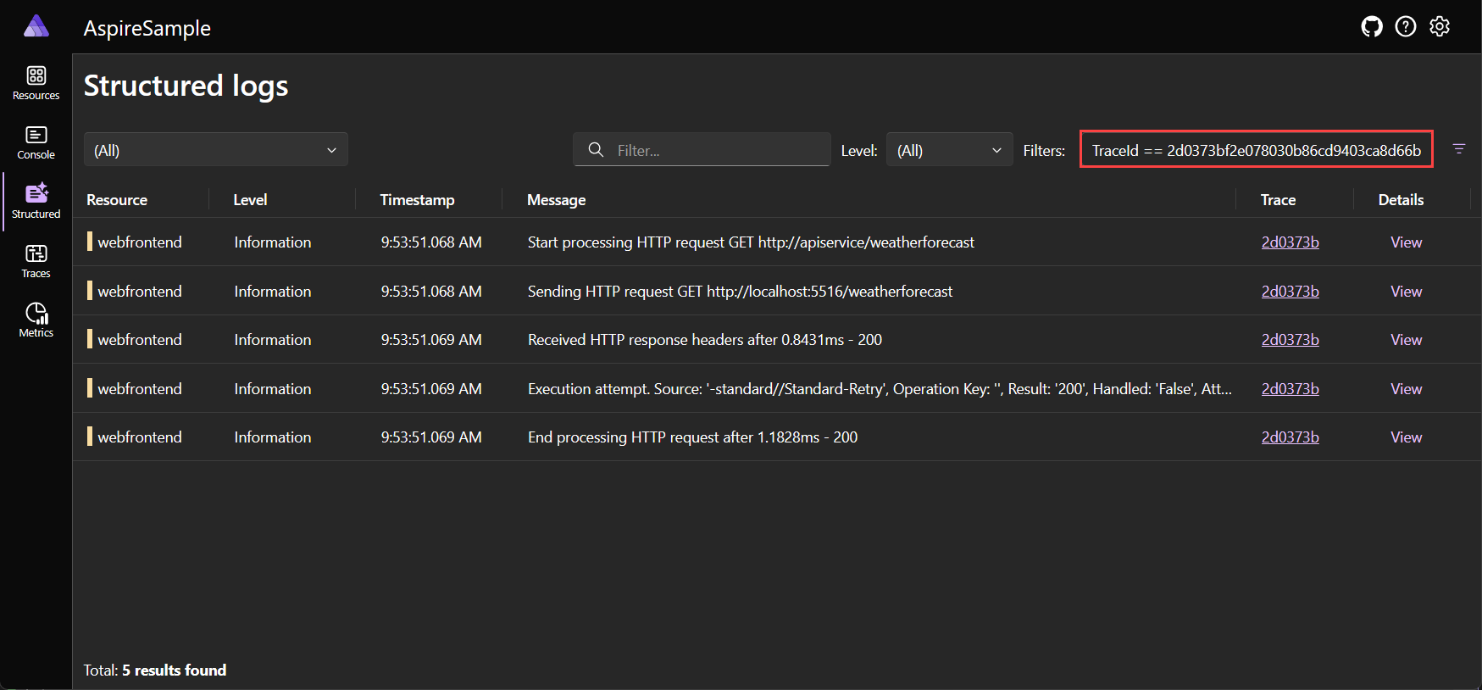
Task: Open the GitHub repository icon
Action: [x=1371, y=27]
